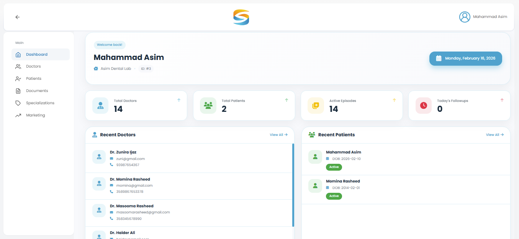Viewport: 519px width, 239px height.
Task: Select Specializations in the sidebar
Action: [40, 103]
